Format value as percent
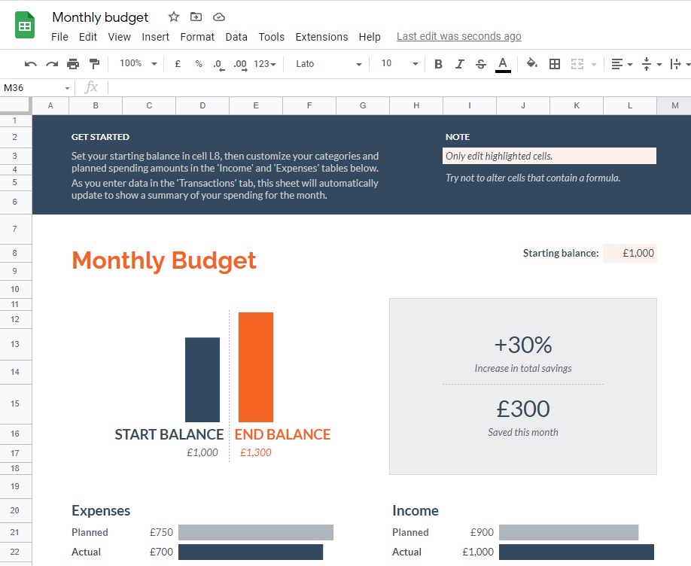The height and width of the screenshot is (566, 691). [198, 64]
